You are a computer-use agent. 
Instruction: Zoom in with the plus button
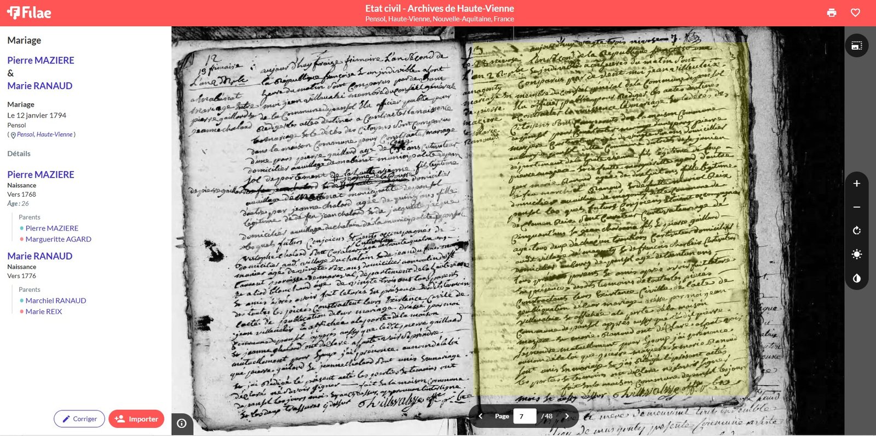pyautogui.click(x=857, y=184)
